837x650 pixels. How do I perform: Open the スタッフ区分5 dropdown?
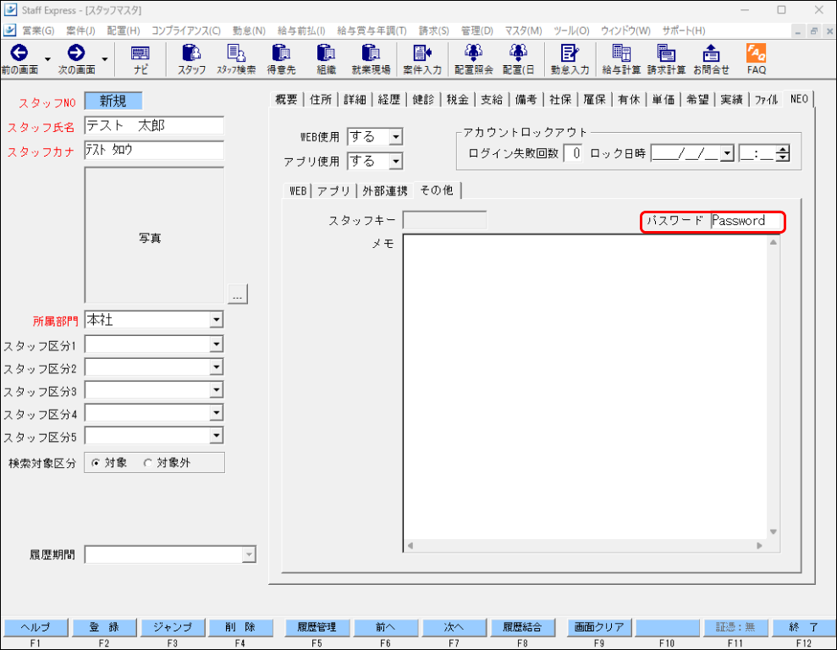click(x=216, y=436)
